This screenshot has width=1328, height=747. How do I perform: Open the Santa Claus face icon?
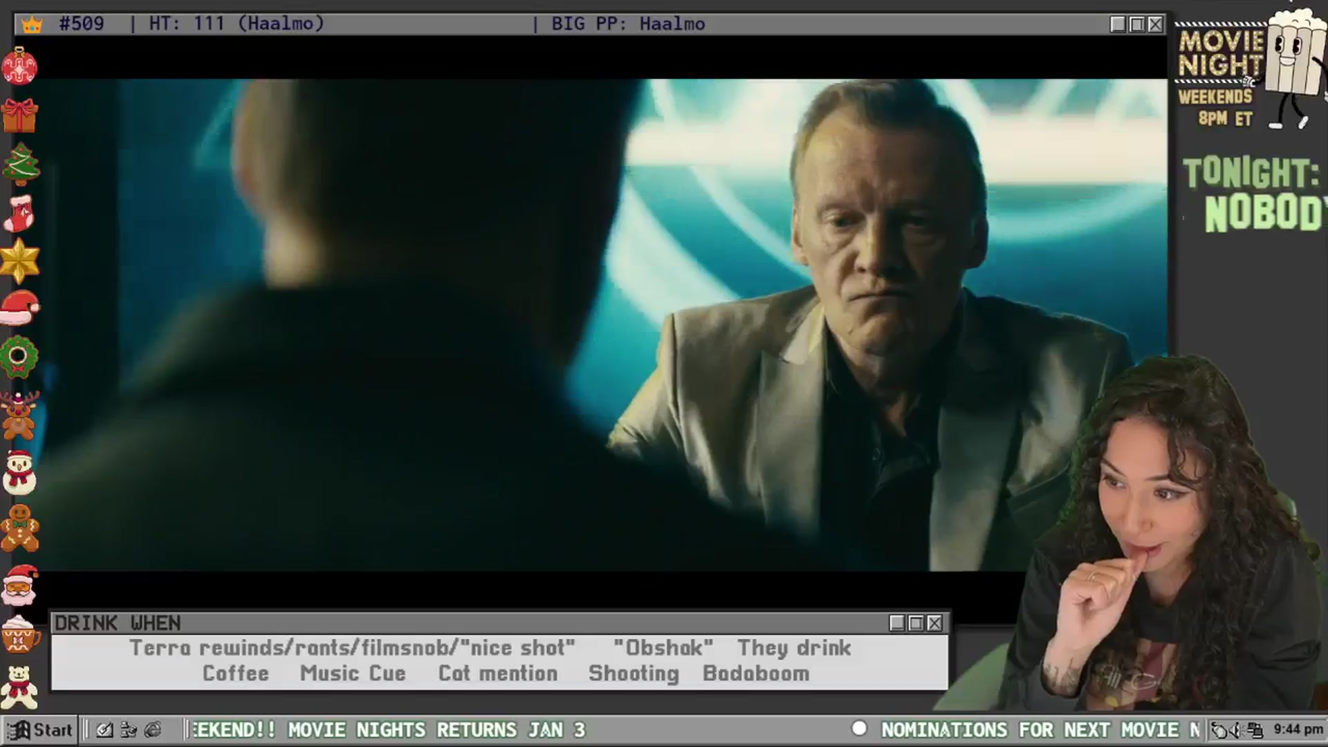(x=20, y=586)
